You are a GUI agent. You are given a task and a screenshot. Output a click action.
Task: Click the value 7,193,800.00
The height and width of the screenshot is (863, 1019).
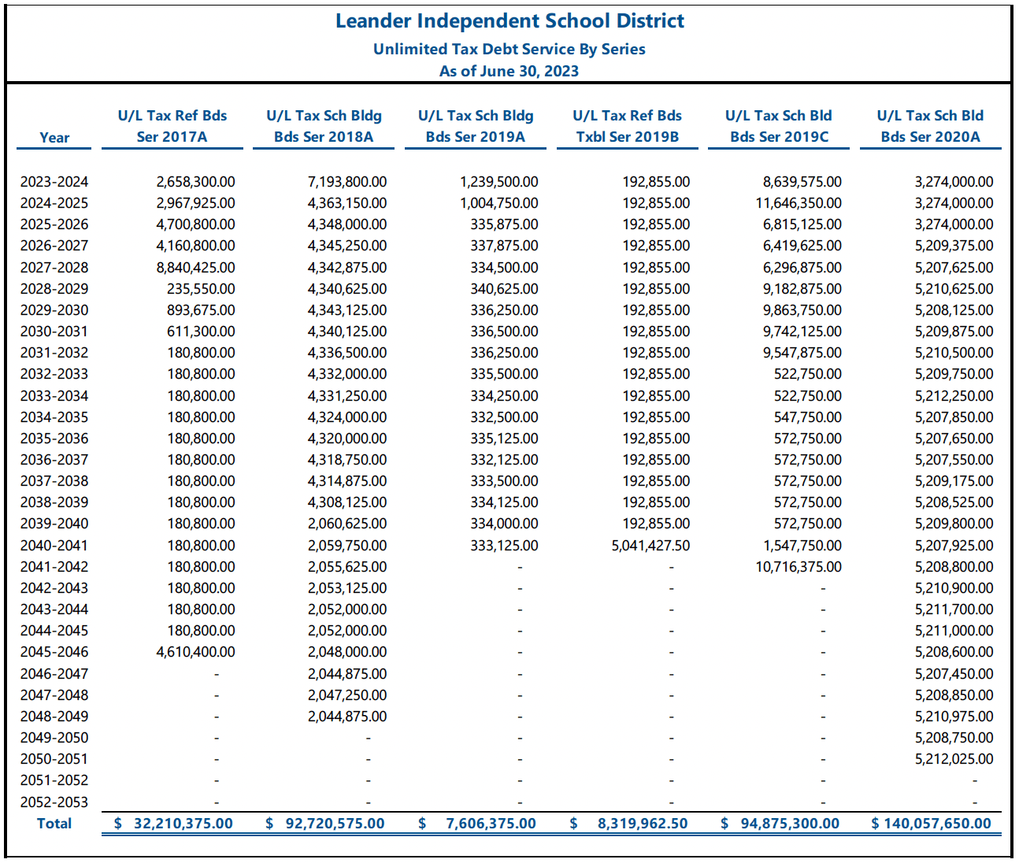coord(347,182)
